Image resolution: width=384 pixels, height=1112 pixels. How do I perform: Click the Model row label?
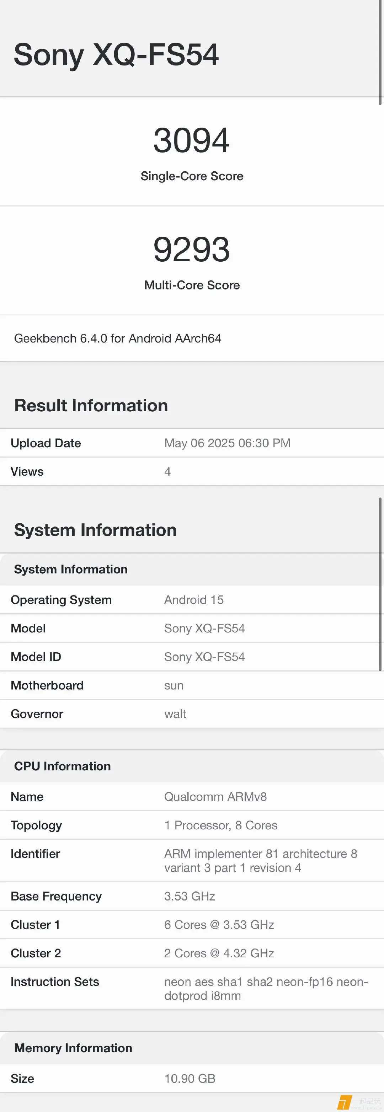pos(28,629)
